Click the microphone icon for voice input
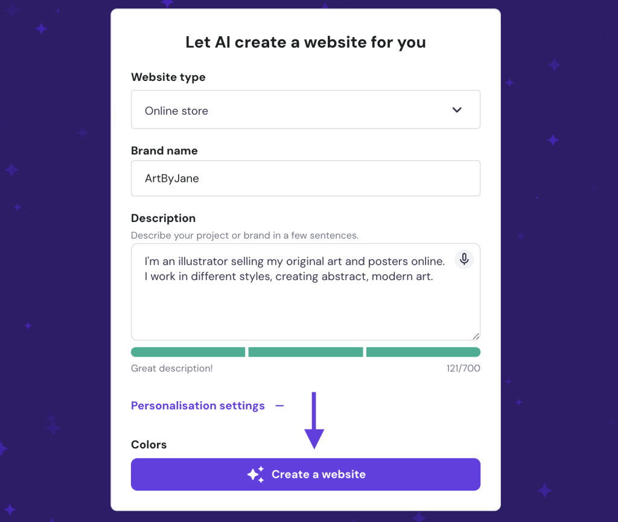The image size is (618, 522). (463, 259)
